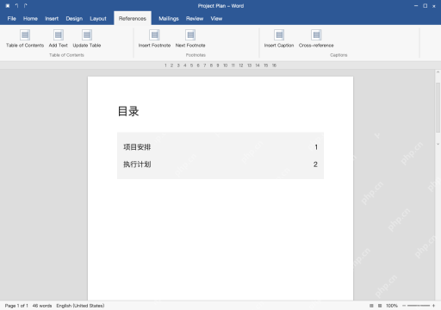Open the Design tab
The width and height of the screenshot is (441, 310).
(74, 19)
